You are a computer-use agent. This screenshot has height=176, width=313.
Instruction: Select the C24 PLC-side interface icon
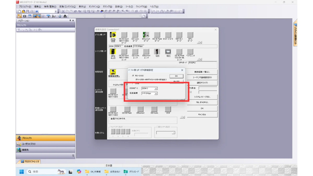click(x=157, y=52)
